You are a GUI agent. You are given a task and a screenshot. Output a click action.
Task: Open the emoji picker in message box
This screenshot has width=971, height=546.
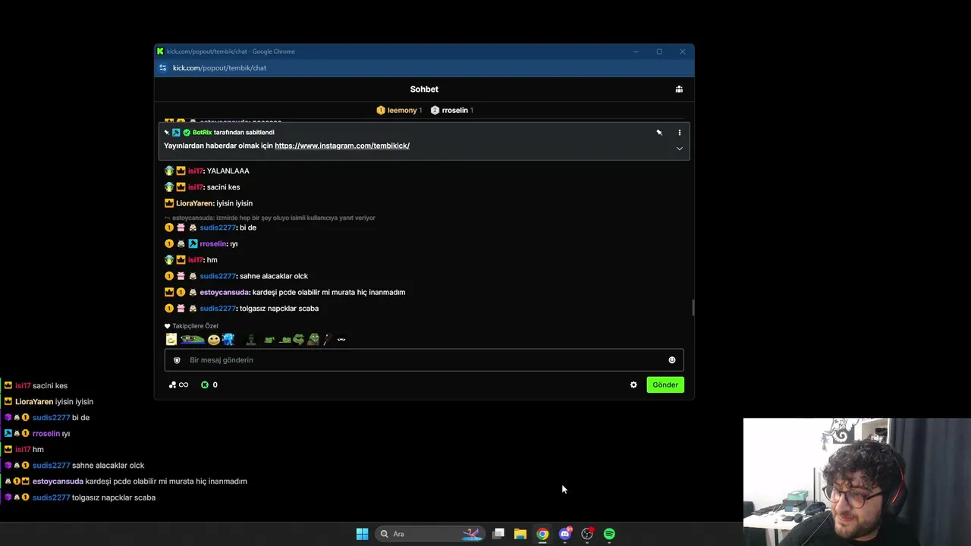pos(671,360)
